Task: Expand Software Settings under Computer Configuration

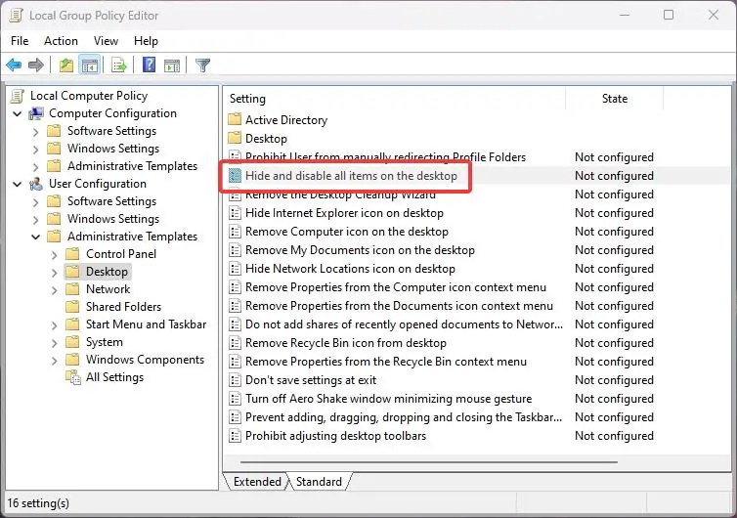Action: (x=36, y=132)
